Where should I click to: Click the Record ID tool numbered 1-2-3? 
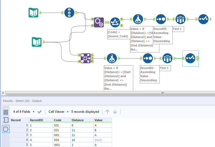[x=69, y=12]
